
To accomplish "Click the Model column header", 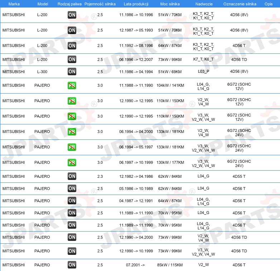I will pyautogui.click(x=43, y=4).
